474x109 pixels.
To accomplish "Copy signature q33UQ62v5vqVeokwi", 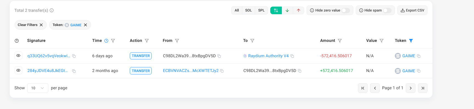I will tap(74, 56).
